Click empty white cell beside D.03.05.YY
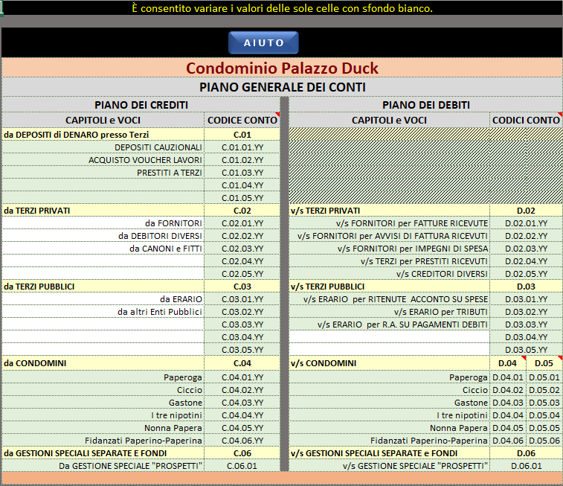The image size is (563, 486). pos(389,350)
